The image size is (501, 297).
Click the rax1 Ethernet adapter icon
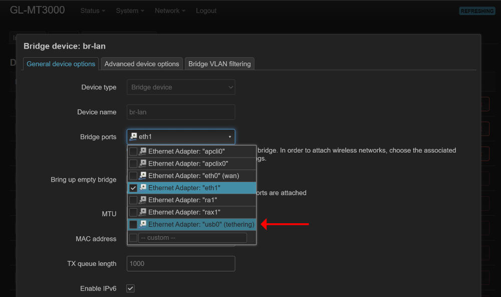[143, 212]
